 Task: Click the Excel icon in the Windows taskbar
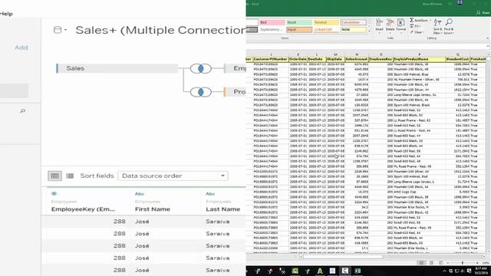pos(358,271)
